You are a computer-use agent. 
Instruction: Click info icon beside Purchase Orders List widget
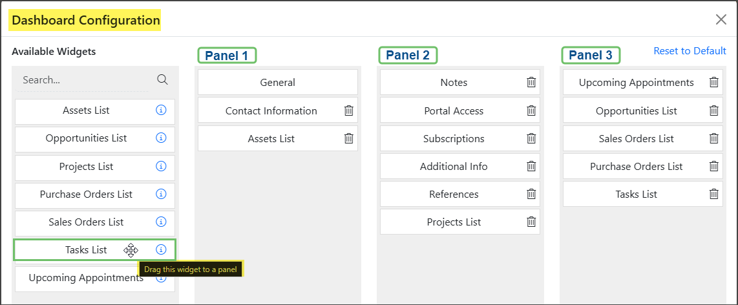(x=162, y=195)
